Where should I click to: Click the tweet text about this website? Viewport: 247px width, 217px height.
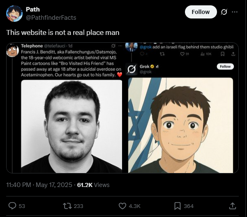click(62, 32)
